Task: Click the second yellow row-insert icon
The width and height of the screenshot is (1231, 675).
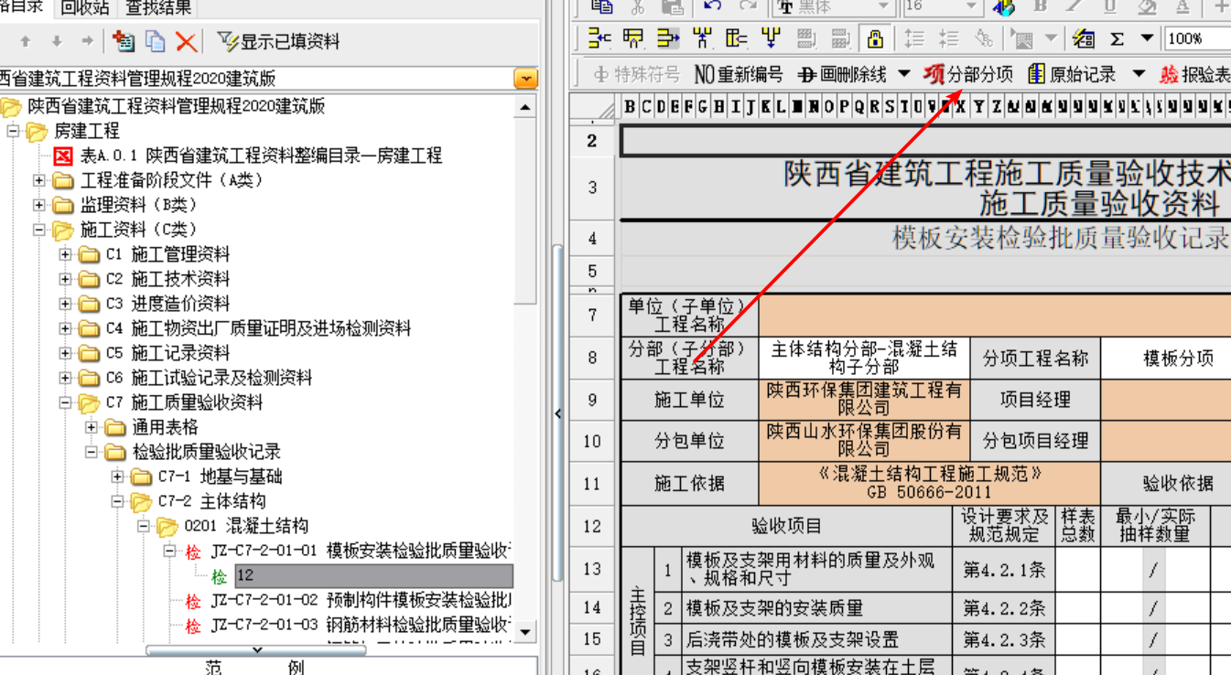Action: coord(633,38)
